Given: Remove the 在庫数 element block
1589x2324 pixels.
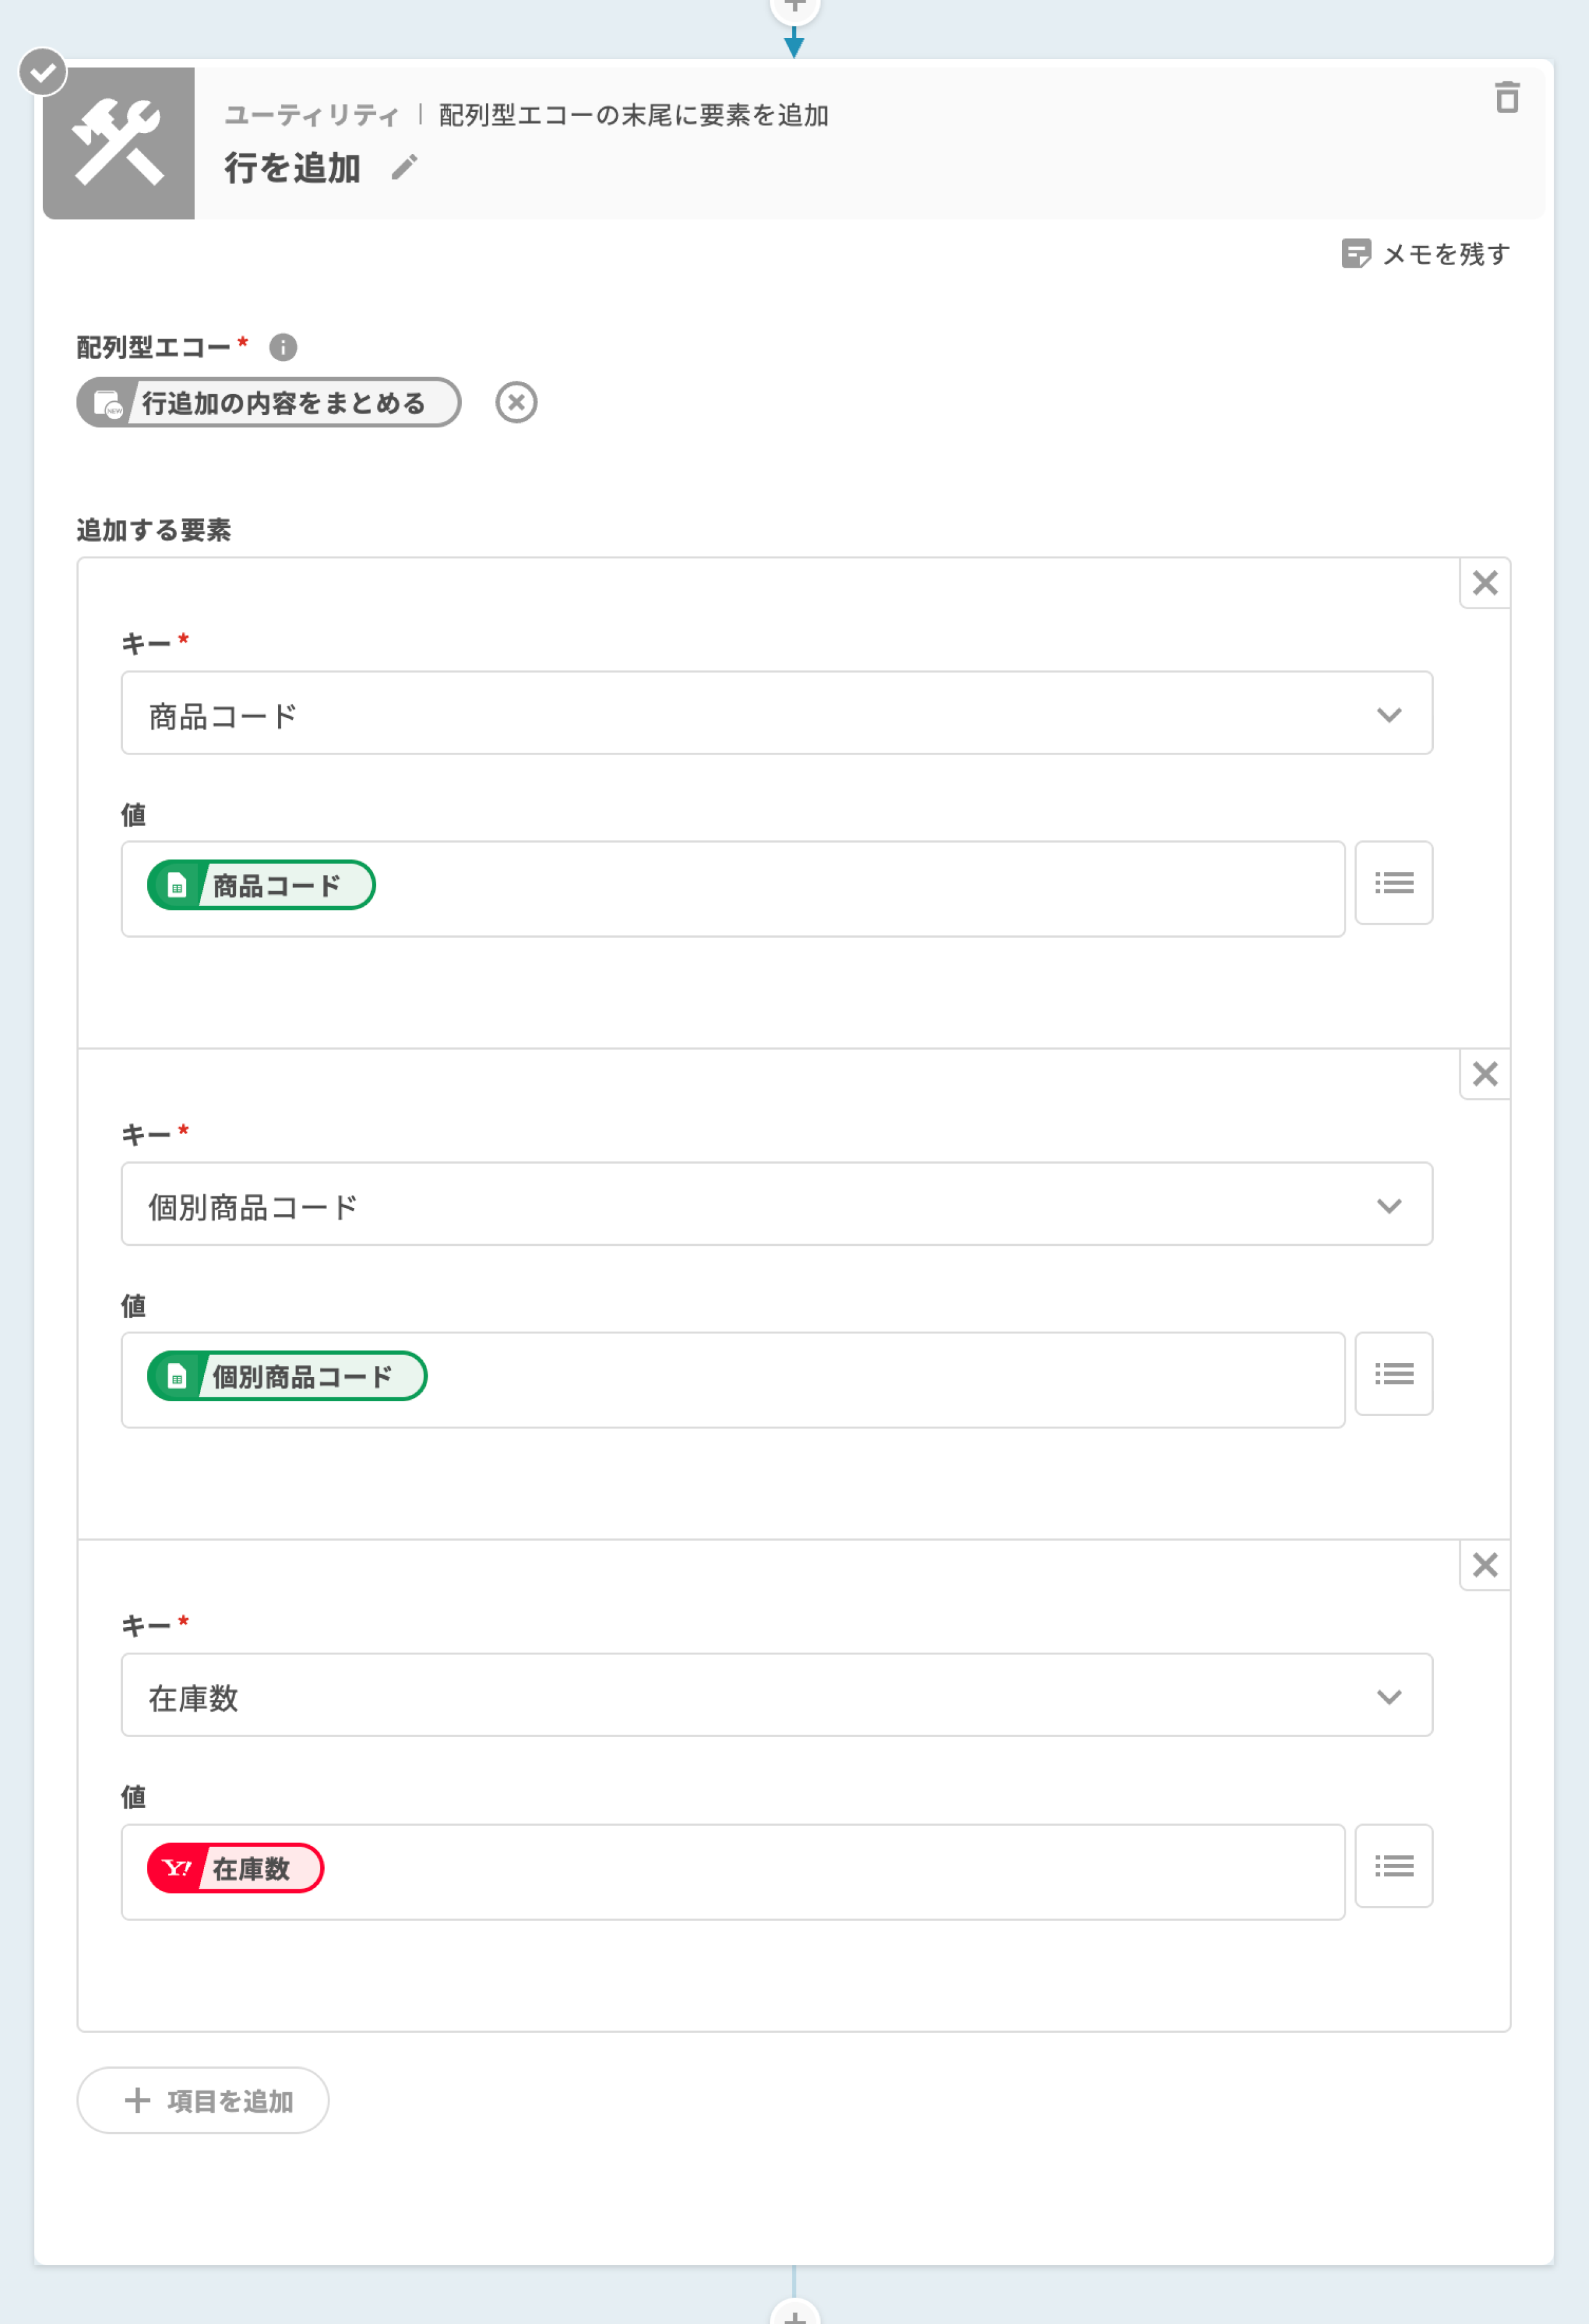Looking at the screenshot, I should point(1484,1565).
